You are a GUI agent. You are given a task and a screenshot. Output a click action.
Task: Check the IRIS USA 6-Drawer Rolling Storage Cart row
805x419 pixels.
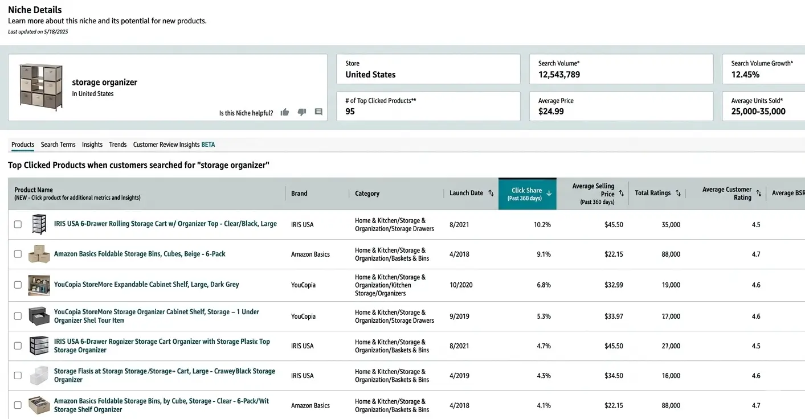18,224
